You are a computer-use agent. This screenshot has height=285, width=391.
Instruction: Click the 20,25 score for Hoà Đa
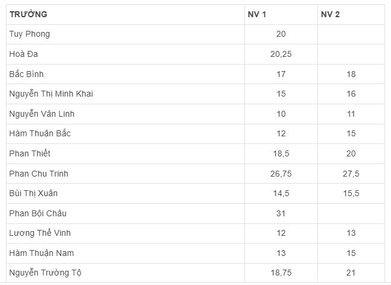281,55
